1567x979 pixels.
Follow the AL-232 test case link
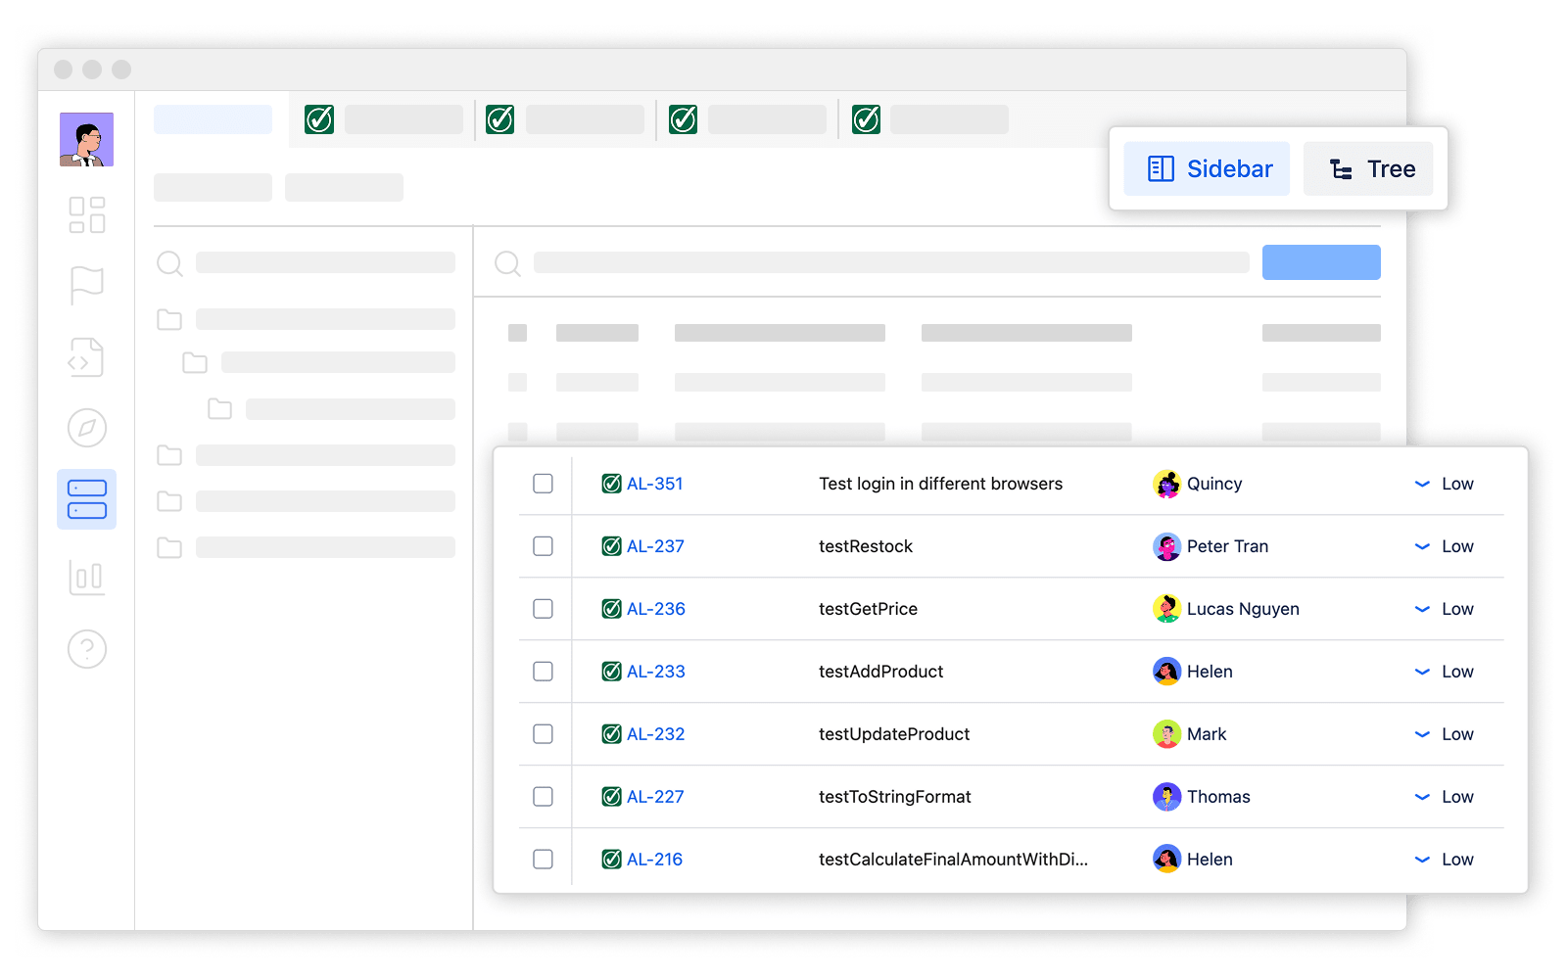[x=655, y=734]
